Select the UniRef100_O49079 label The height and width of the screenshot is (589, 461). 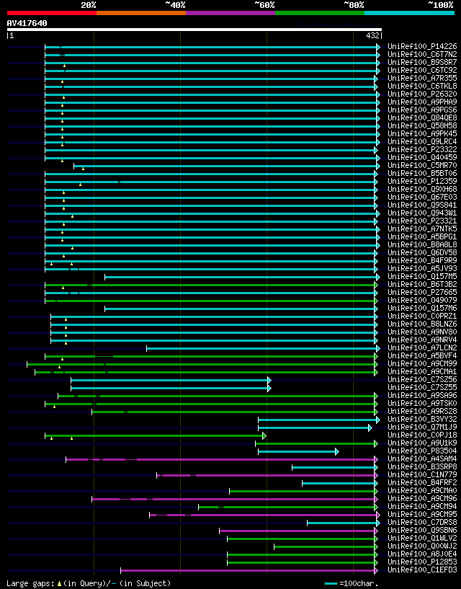pyautogui.click(x=422, y=300)
